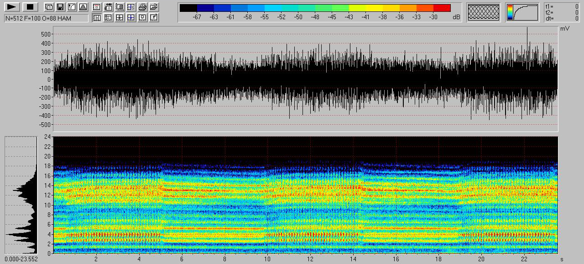The width and height of the screenshot is (584, 264).
Task: Click the red end of dB color scale
Action: (442, 8)
